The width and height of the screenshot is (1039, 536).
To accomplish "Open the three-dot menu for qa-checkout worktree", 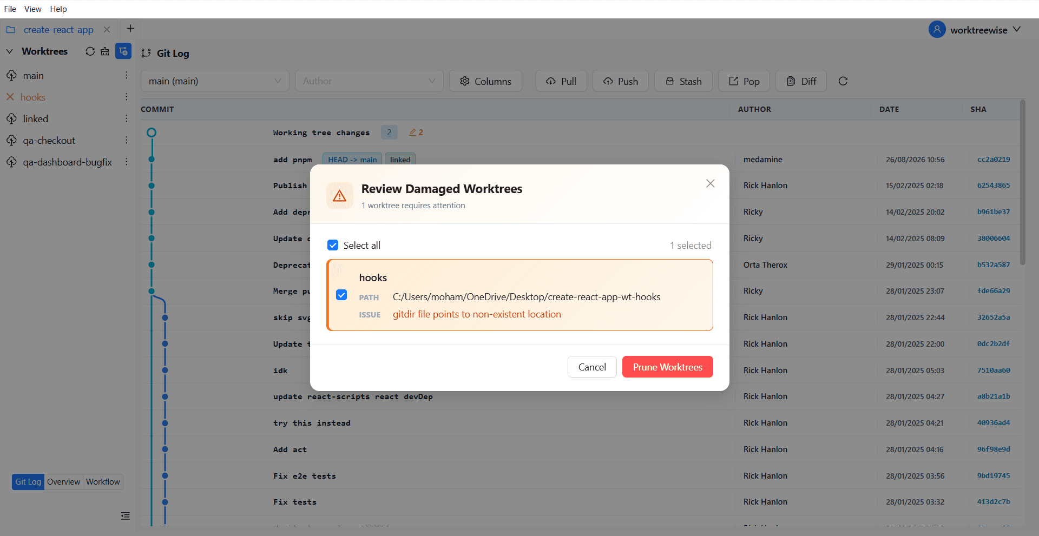I will [x=127, y=140].
